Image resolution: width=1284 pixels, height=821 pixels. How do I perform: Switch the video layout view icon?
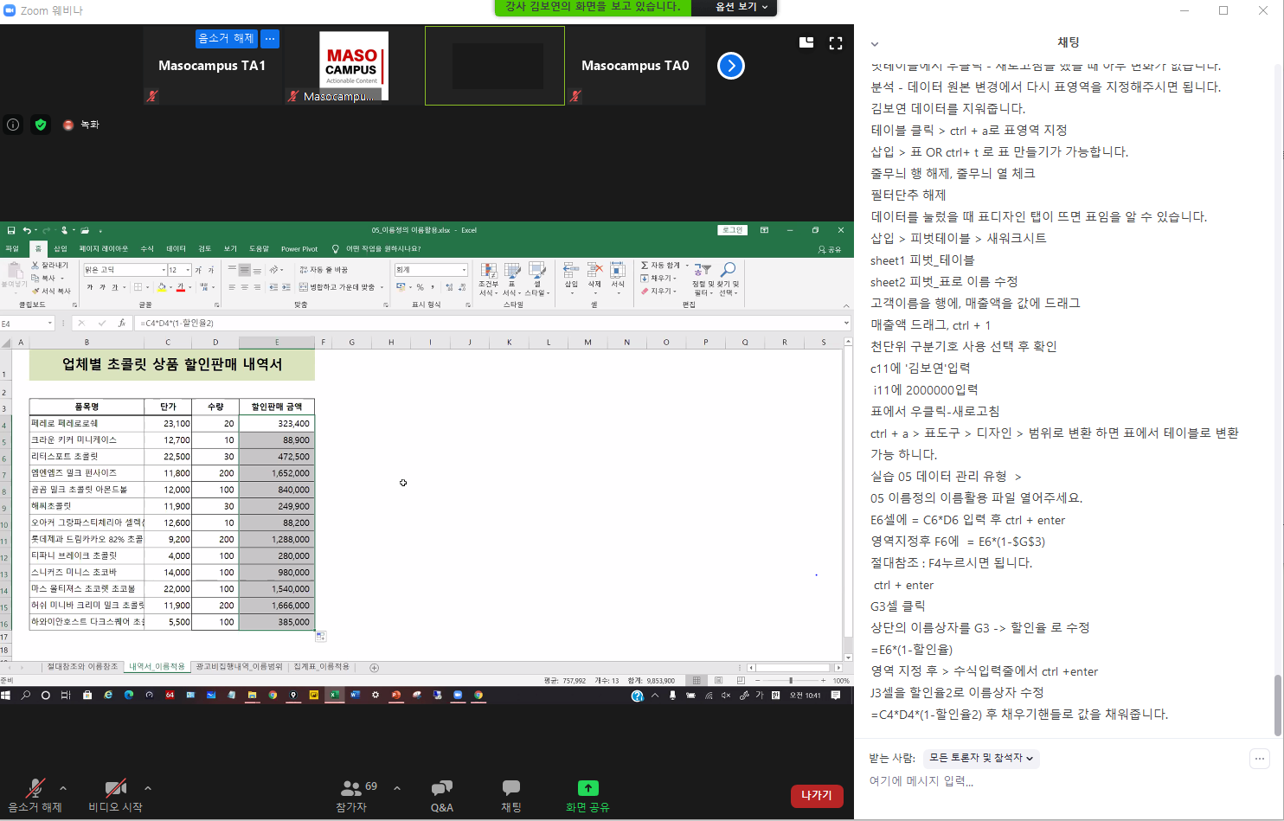(x=806, y=42)
